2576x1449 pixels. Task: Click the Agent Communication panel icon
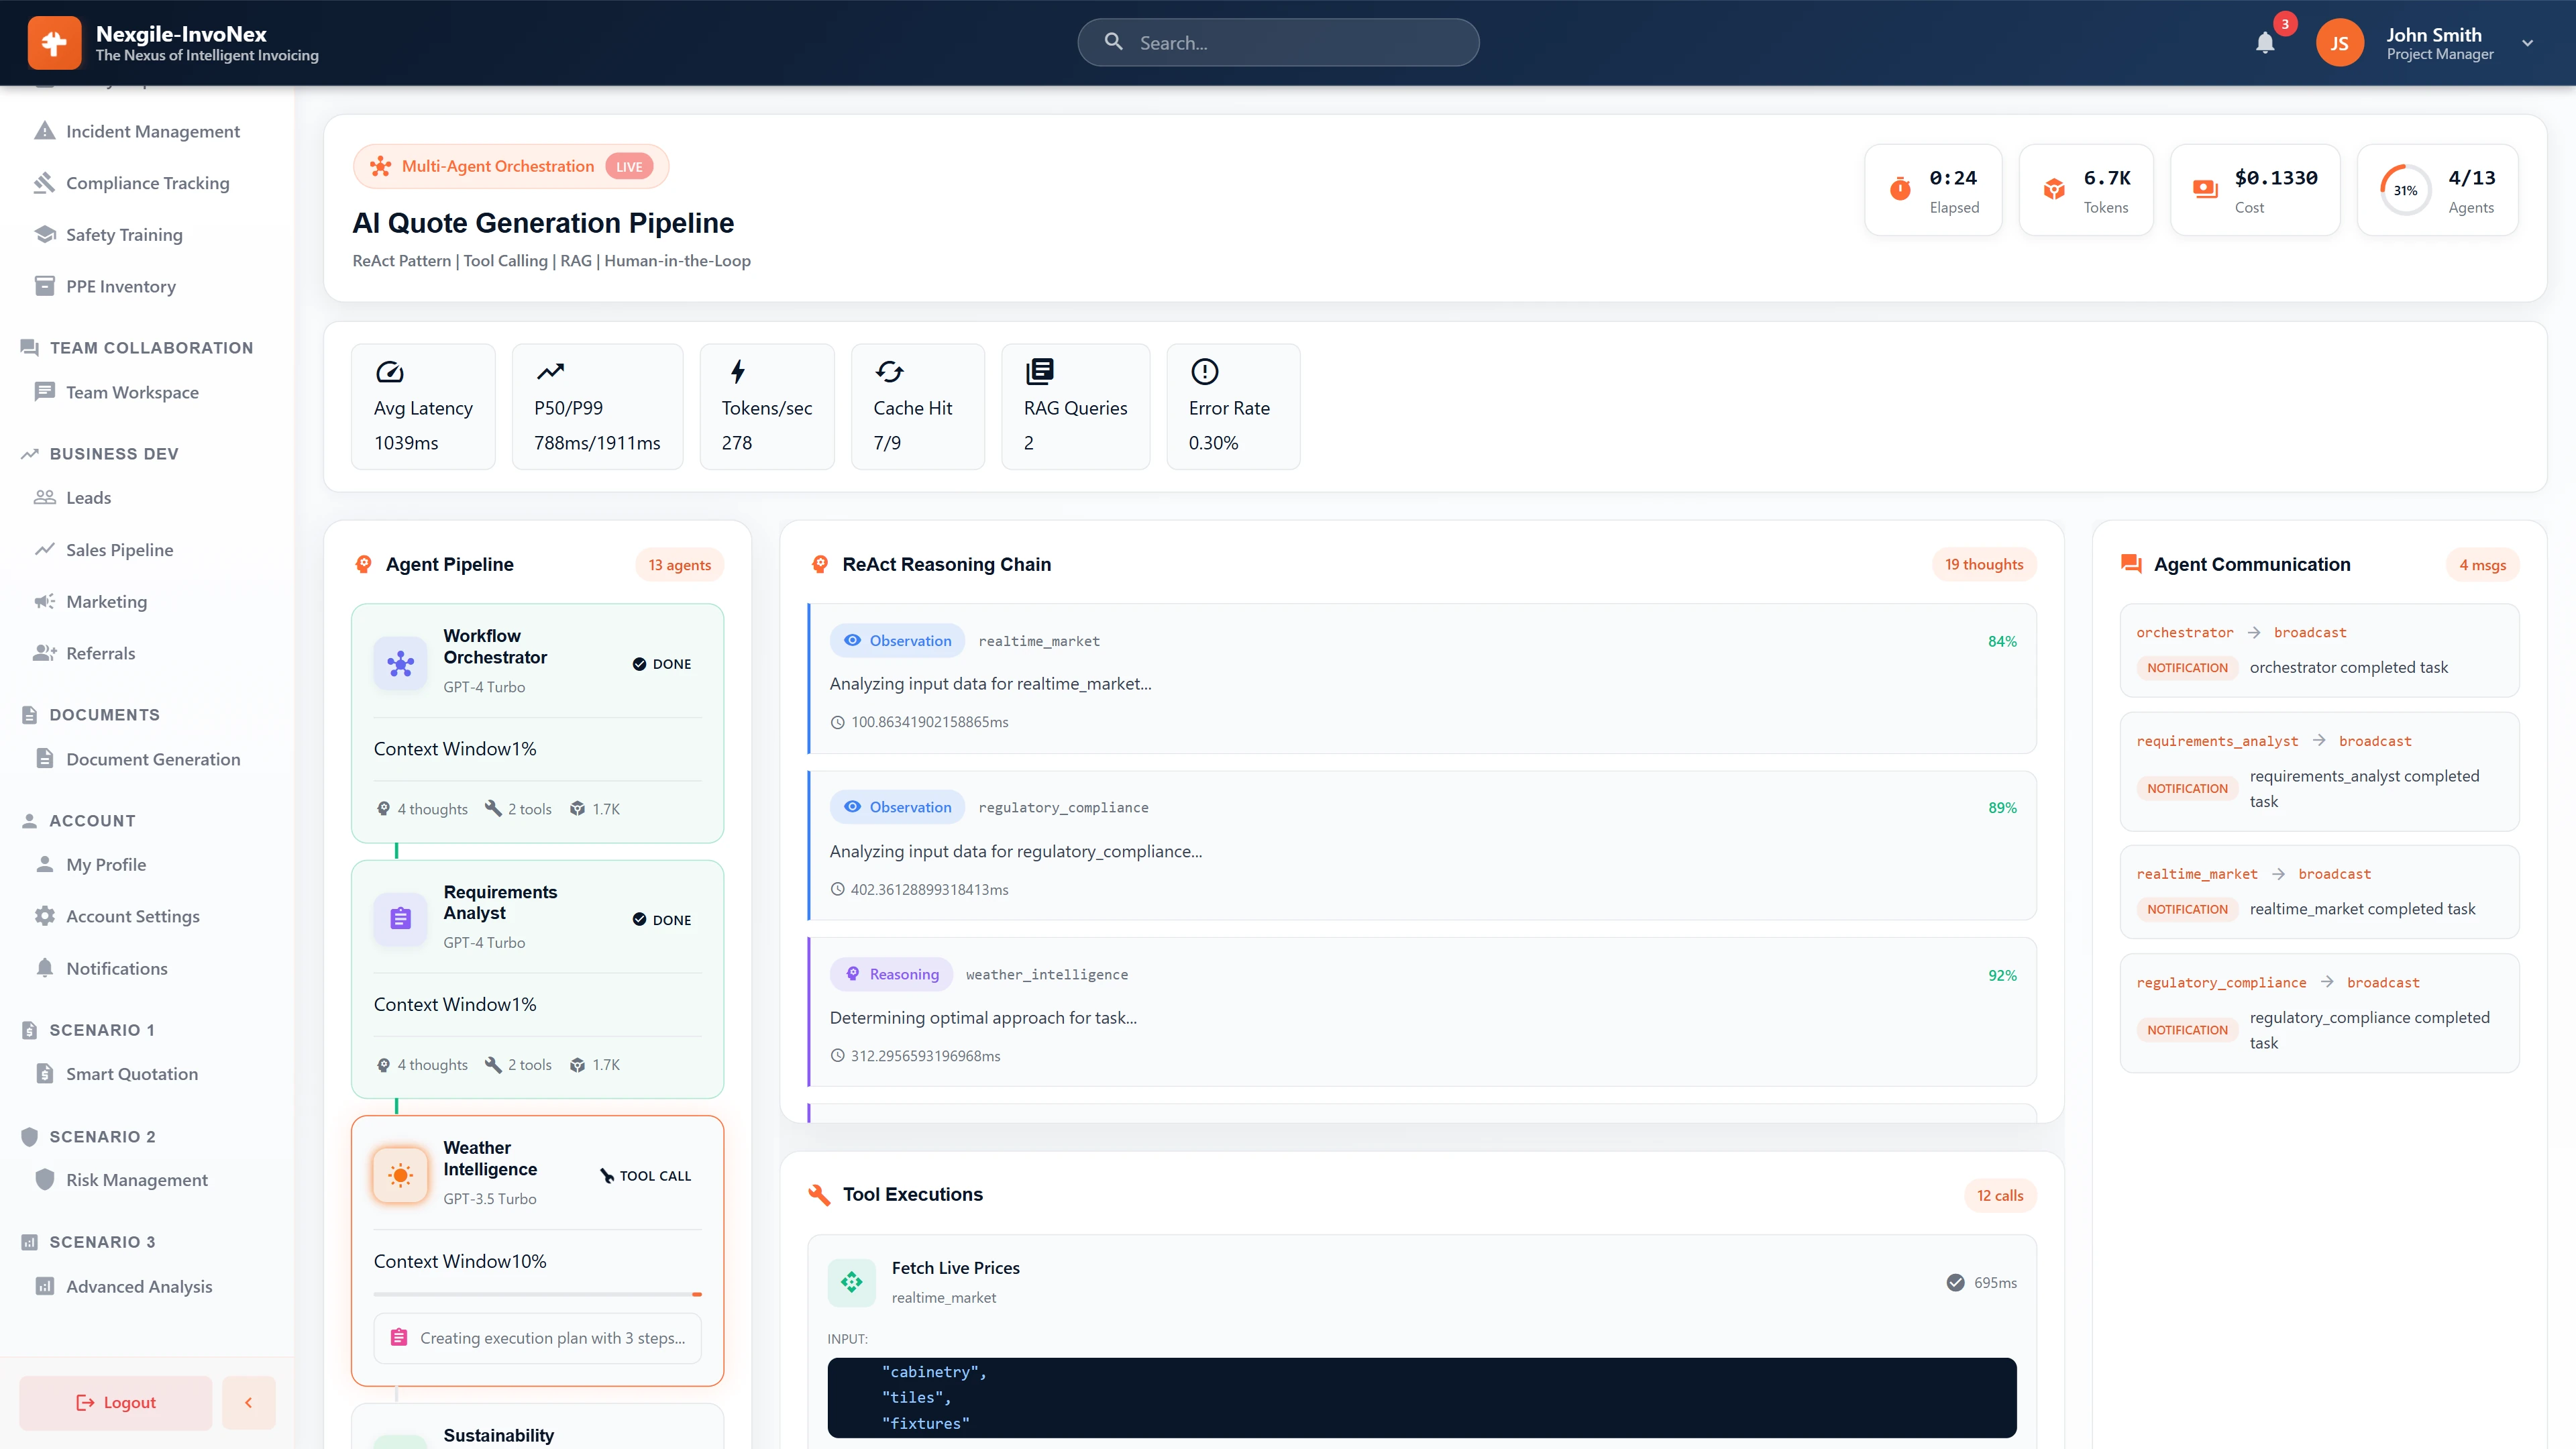pos(2131,563)
